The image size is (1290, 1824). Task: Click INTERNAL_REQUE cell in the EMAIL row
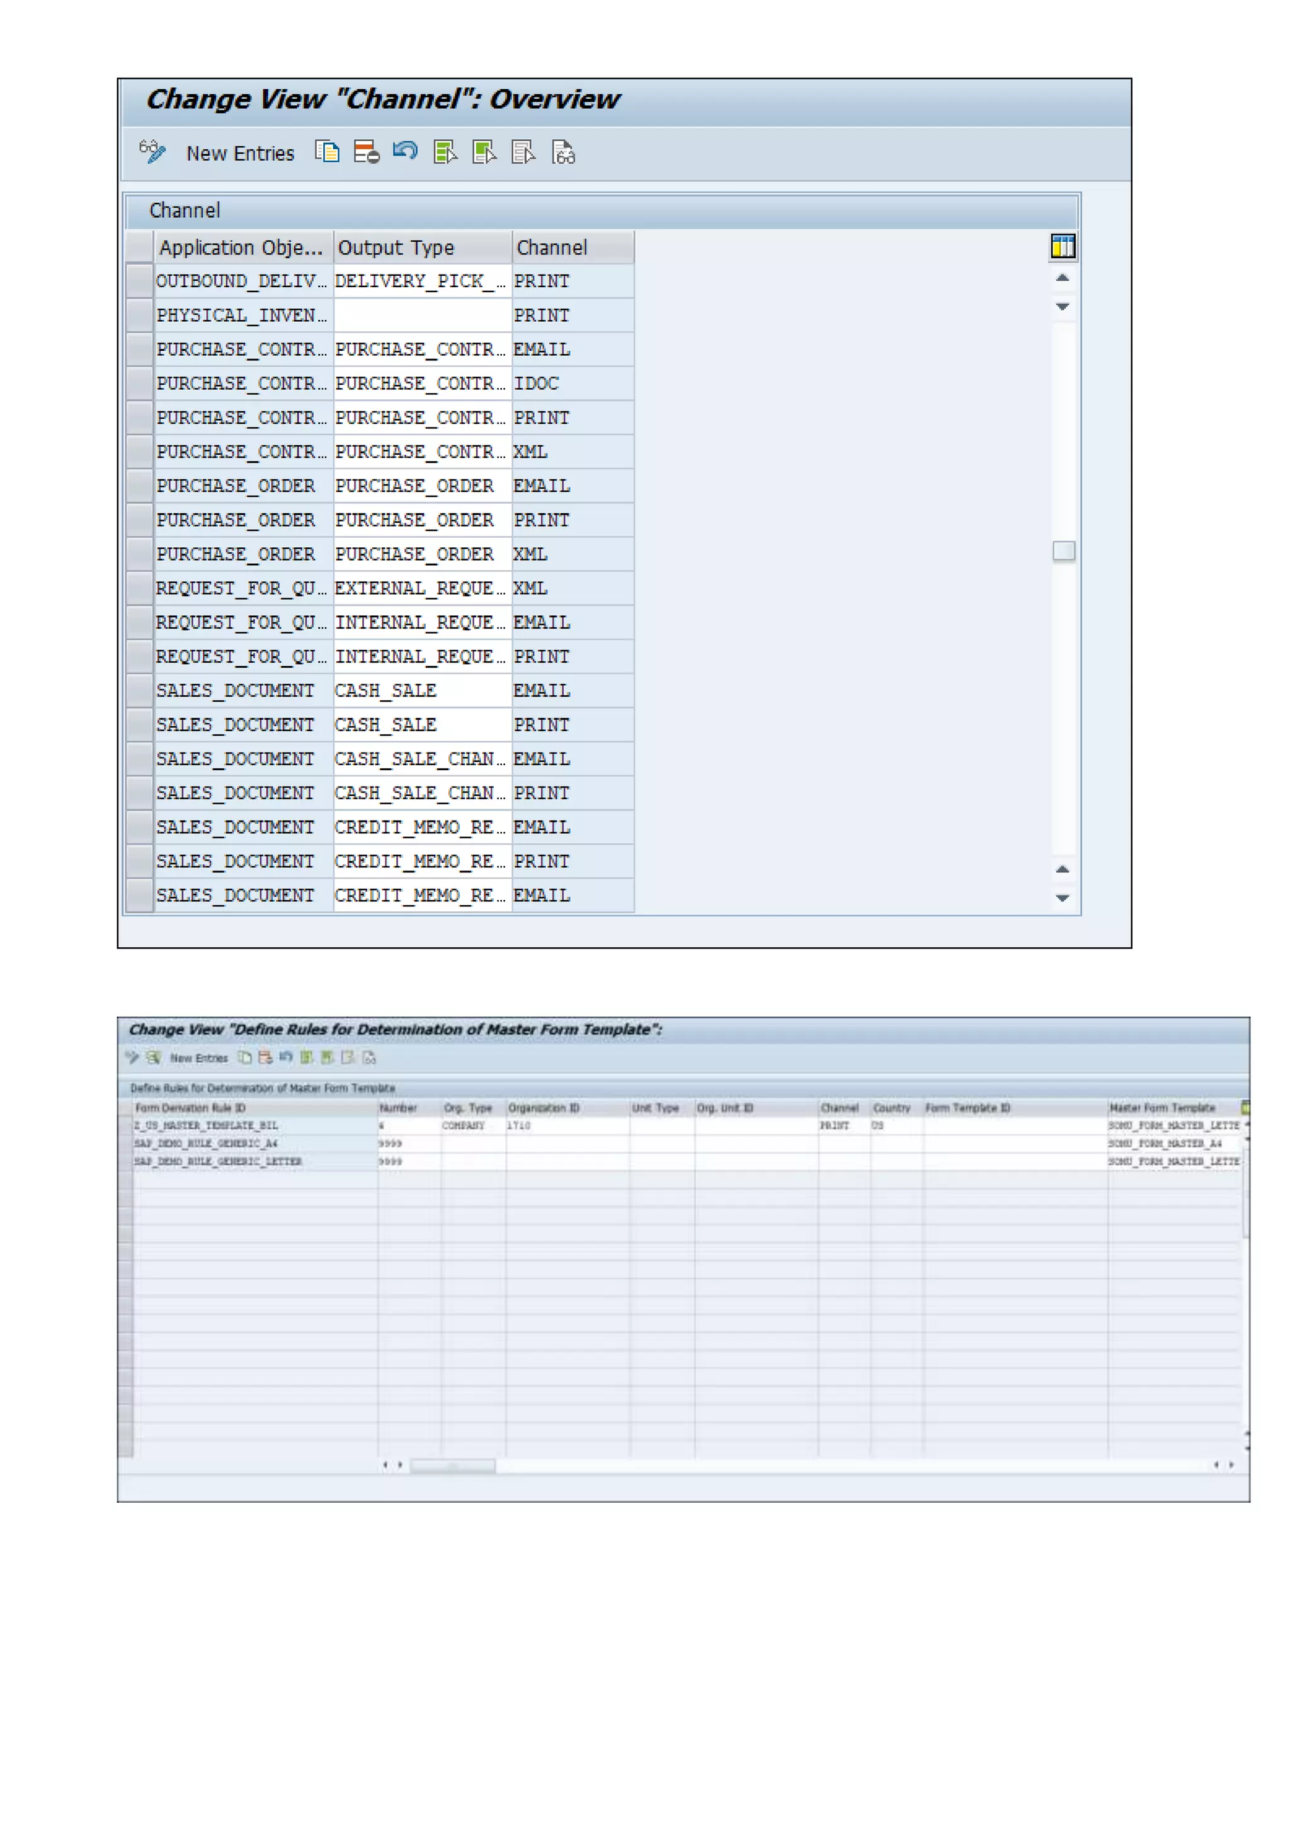coord(423,623)
